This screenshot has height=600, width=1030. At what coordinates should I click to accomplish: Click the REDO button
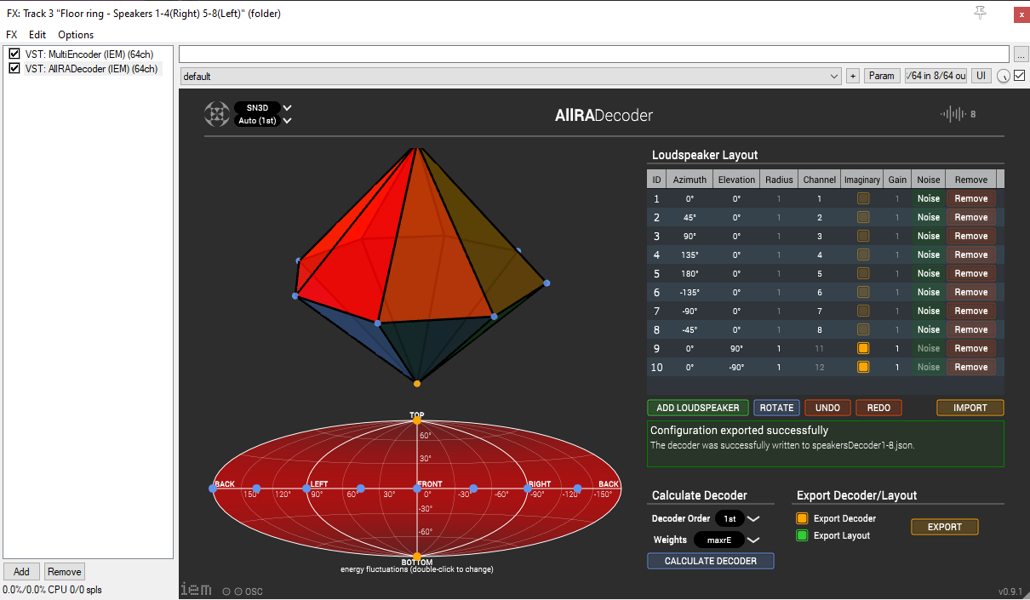878,408
